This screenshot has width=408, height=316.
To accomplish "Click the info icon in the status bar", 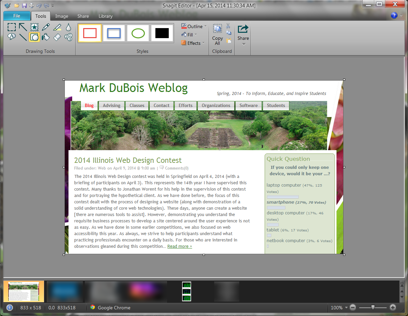I will [x=10, y=308].
